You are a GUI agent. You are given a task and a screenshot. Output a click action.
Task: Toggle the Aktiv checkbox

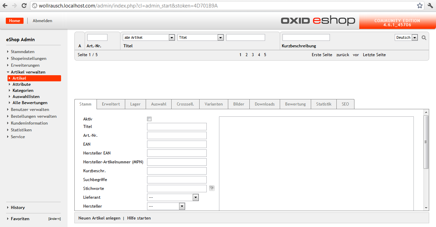click(149, 119)
